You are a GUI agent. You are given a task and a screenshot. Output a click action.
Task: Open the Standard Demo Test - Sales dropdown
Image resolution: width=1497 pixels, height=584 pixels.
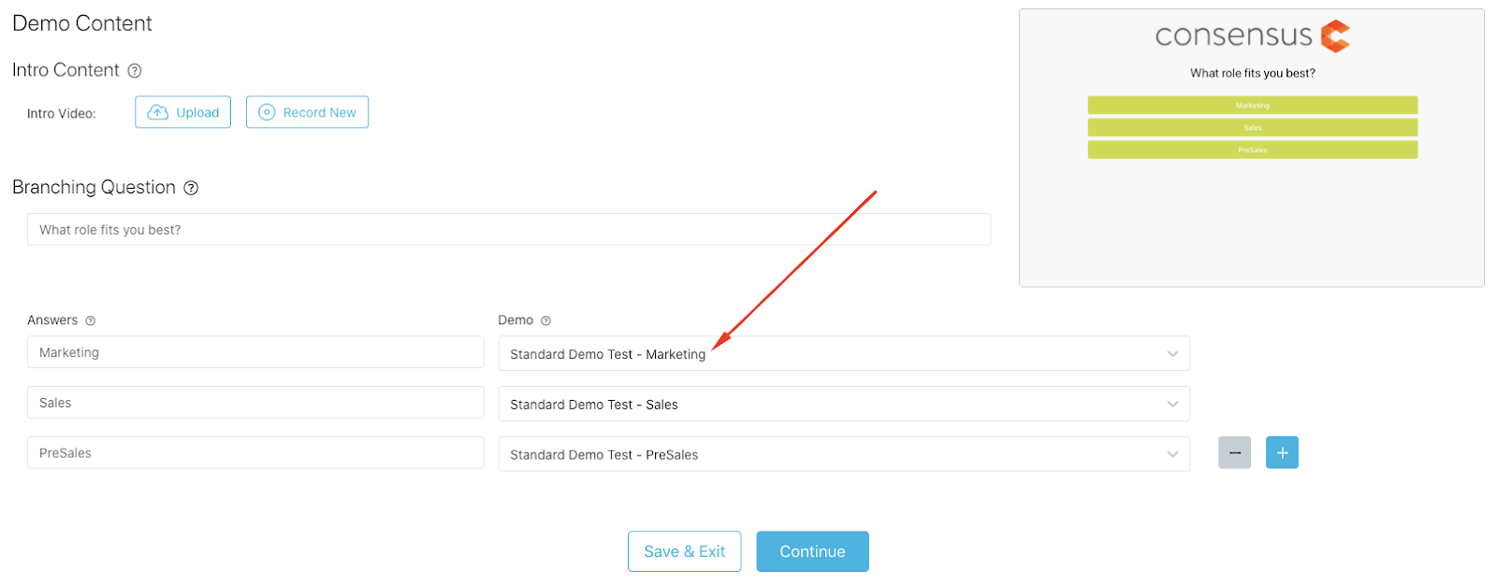pos(844,405)
